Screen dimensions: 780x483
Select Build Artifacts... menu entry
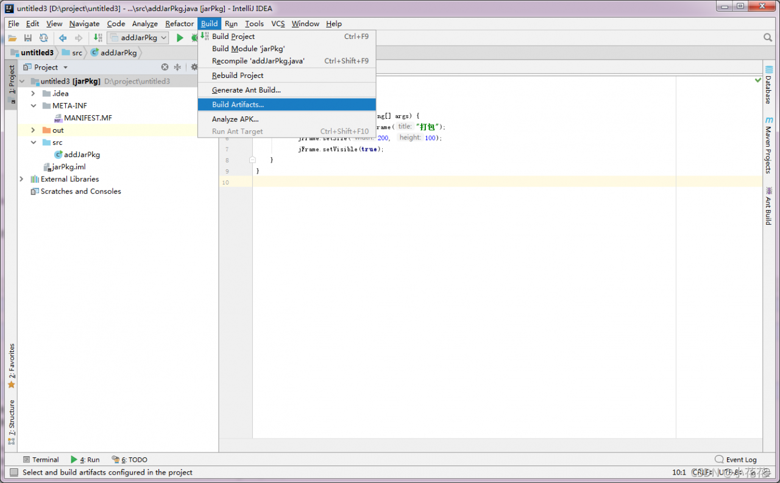coord(238,105)
